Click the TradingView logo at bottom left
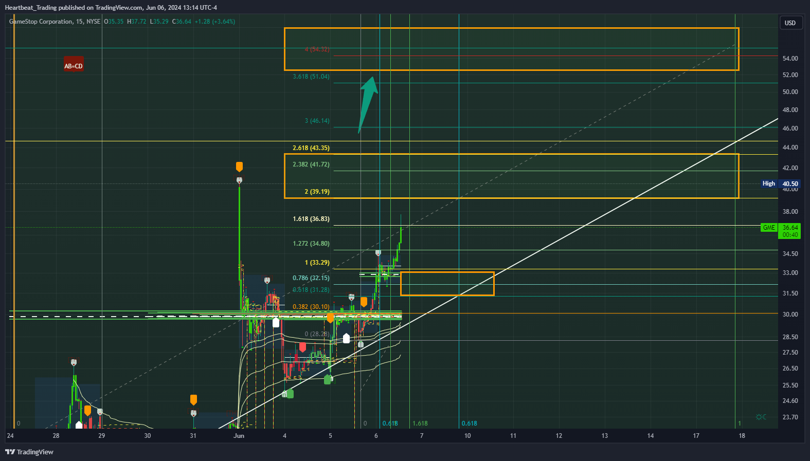Image resolution: width=810 pixels, height=461 pixels. [29, 452]
